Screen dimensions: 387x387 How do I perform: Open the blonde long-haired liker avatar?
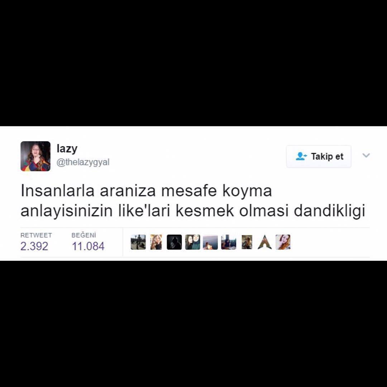click(156, 242)
